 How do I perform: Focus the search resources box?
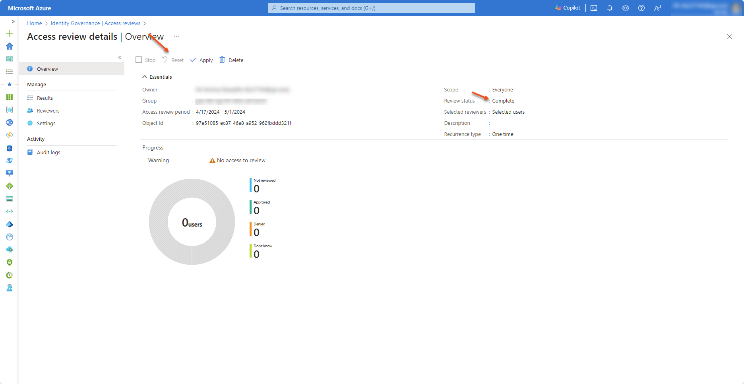pyautogui.click(x=372, y=8)
